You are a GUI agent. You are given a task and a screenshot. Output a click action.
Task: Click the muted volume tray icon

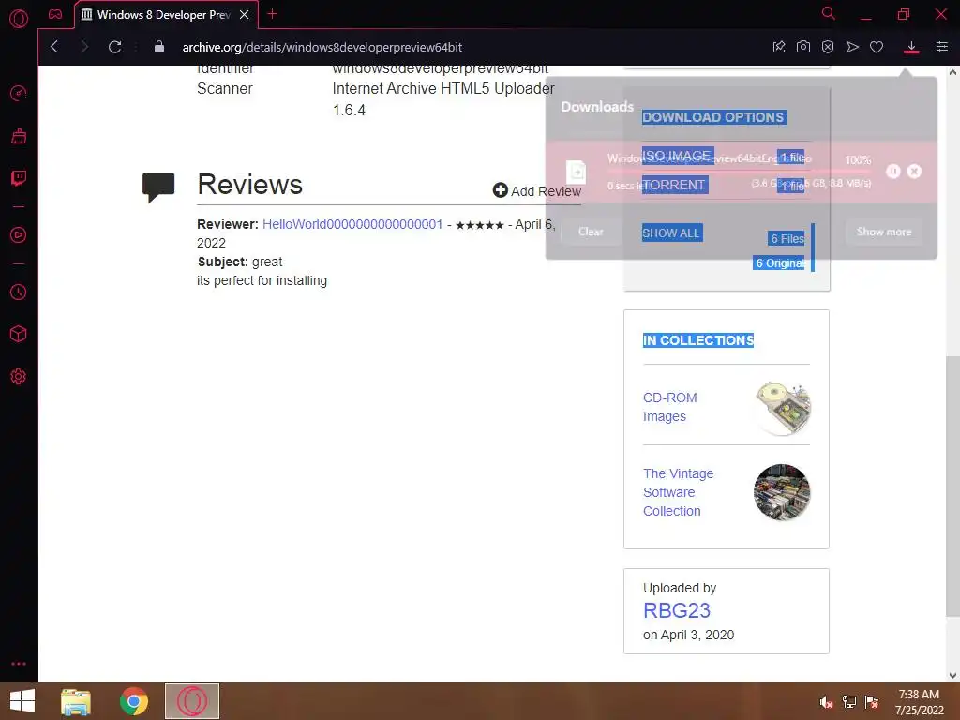tap(827, 702)
